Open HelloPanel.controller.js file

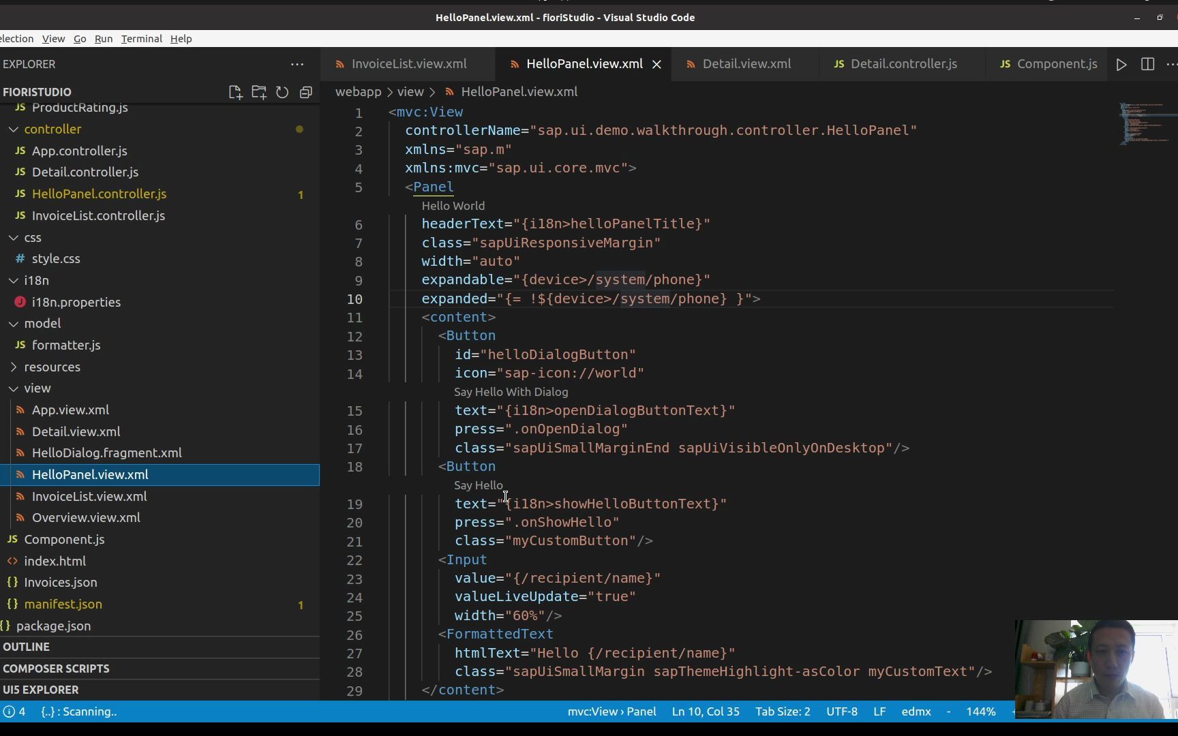click(99, 194)
